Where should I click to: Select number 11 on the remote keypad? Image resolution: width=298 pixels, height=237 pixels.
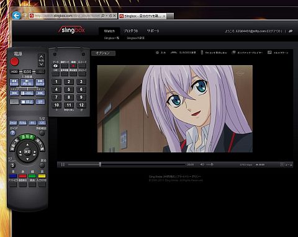tap(69, 105)
